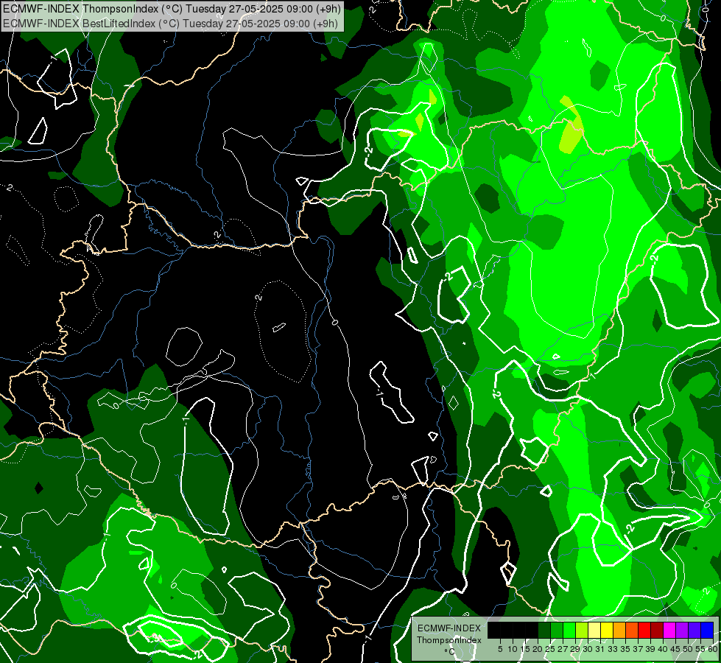Click the purple 45–50 legend swatch
721x663 pixels.
click(682, 630)
